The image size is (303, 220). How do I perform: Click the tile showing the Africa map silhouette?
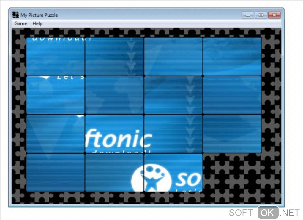coord(114,95)
